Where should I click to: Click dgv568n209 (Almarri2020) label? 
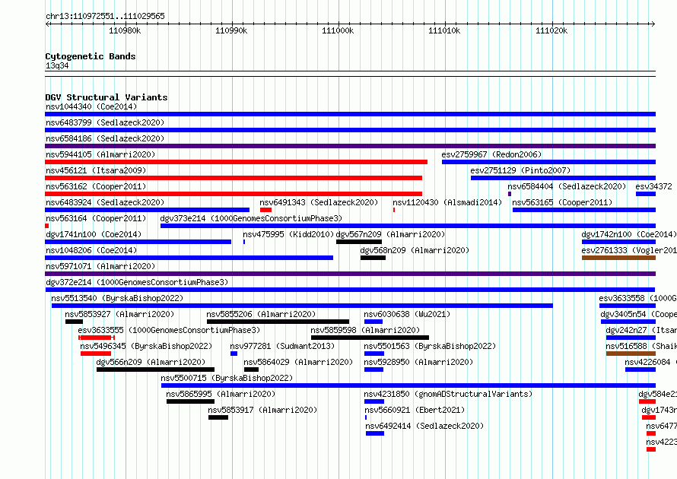pos(415,250)
